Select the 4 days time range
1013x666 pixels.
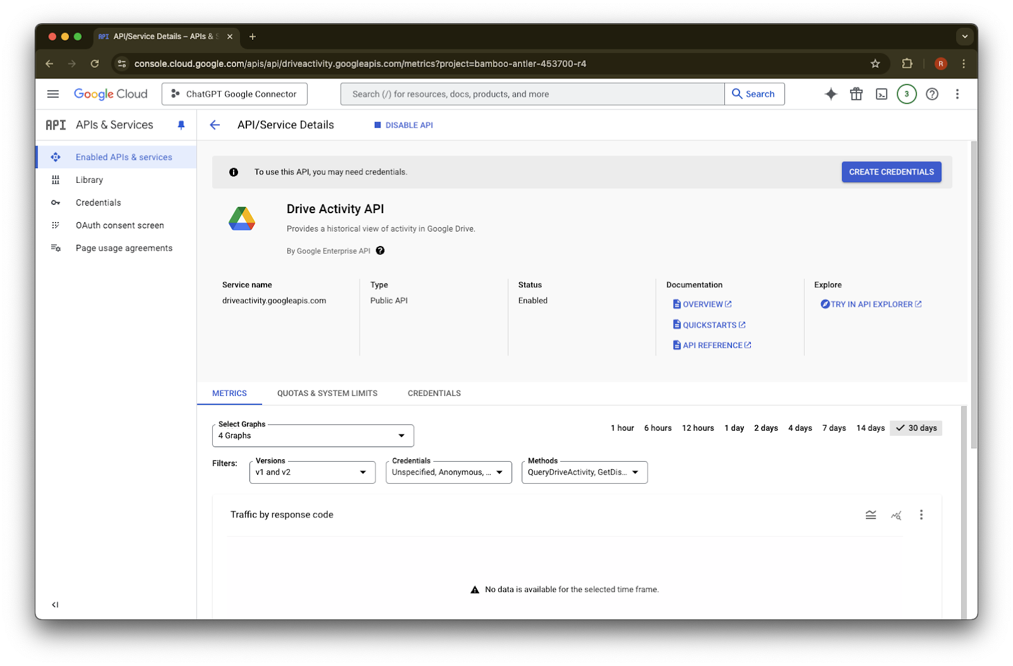800,428
